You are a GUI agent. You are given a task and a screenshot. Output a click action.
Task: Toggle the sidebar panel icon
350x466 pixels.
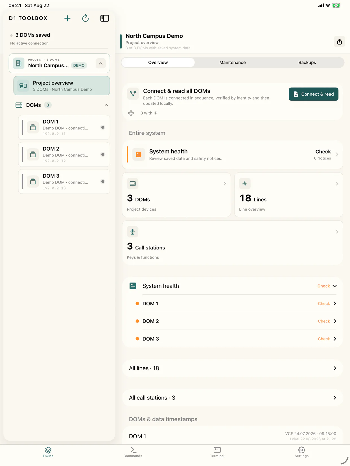(104, 18)
